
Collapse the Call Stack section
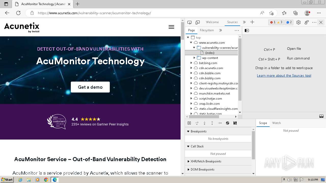[218, 146]
